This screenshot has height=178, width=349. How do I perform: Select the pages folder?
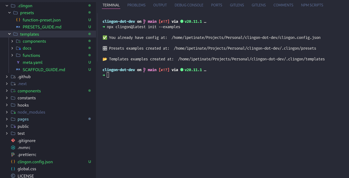click(x=23, y=119)
